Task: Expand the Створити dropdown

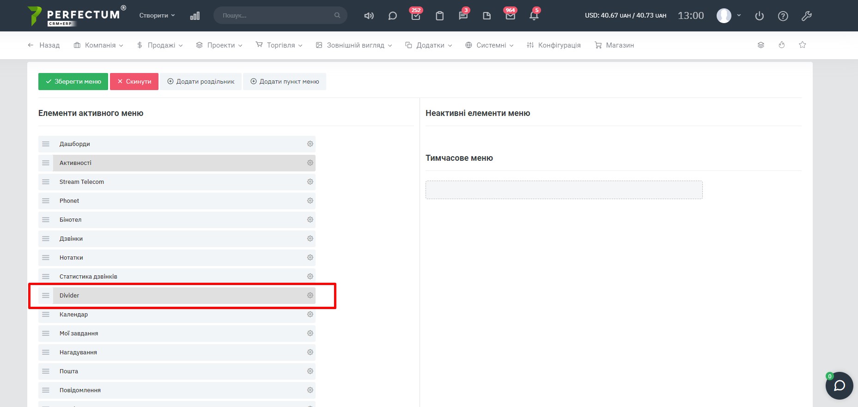Action: tap(157, 15)
